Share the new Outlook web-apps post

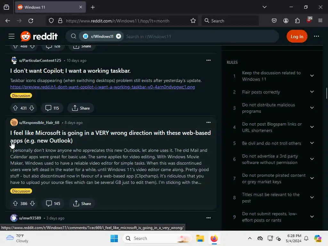82,203
